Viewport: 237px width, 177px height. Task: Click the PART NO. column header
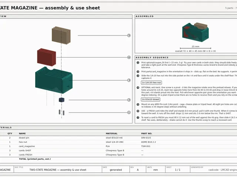[x=147, y=133]
